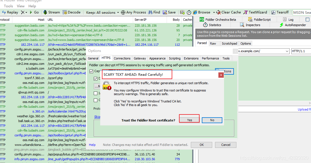The height and width of the screenshot is (163, 311).
Task: Open the Performance tab in Options
Action: 210,58
